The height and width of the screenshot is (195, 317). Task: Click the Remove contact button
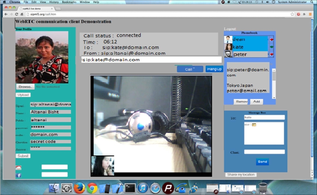[x=241, y=102]
